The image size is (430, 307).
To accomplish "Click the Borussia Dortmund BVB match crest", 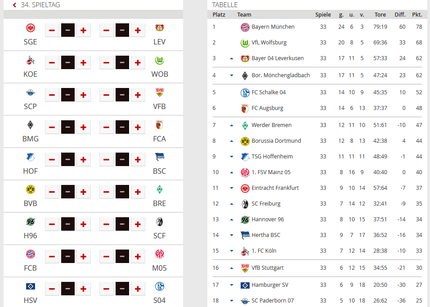I will coord(31,189).
